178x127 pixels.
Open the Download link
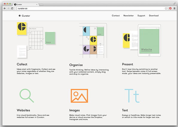[x=154, y=16]
